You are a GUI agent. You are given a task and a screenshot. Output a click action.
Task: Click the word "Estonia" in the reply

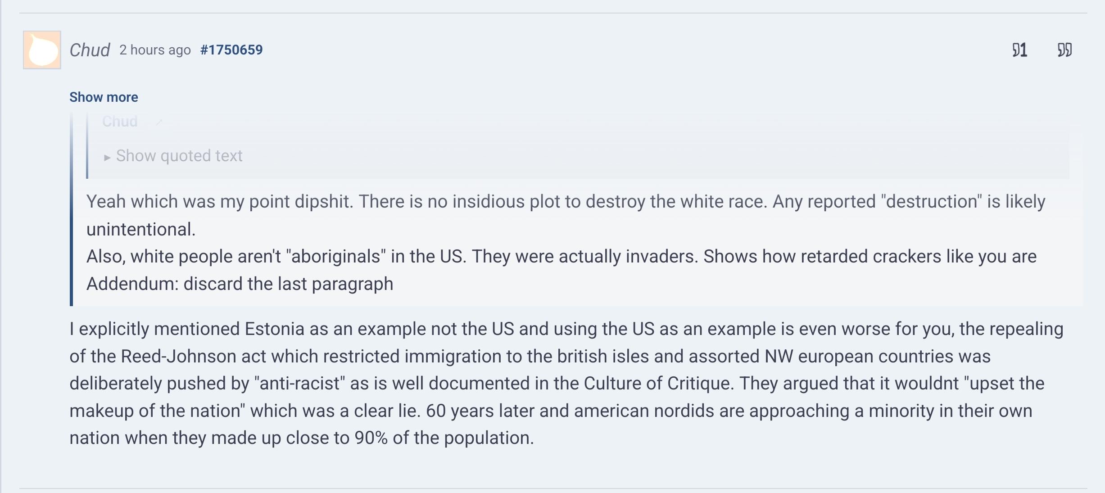click(x=274, y=329)
